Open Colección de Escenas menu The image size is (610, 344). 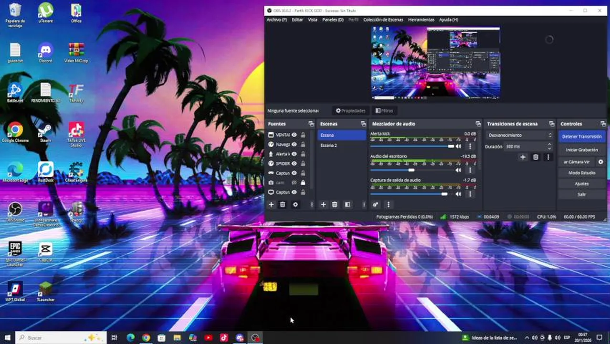coord(383,20)
